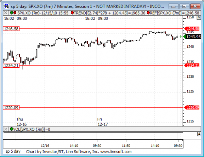The height and width of the screenshot is (157, 204).
Task: Select the 1246.58 reference line left label
Action: (x=11, y=29)
